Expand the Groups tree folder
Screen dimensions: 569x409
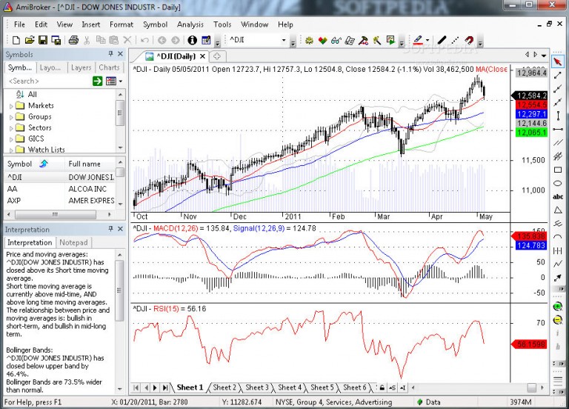[11, 117]
